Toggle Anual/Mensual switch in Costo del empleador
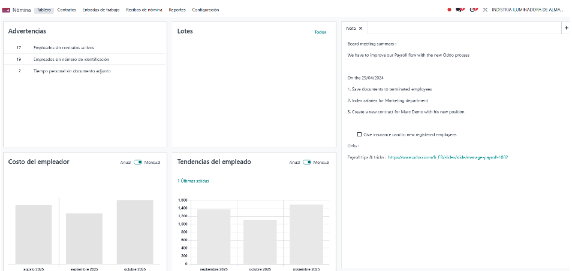 (137, 162)
